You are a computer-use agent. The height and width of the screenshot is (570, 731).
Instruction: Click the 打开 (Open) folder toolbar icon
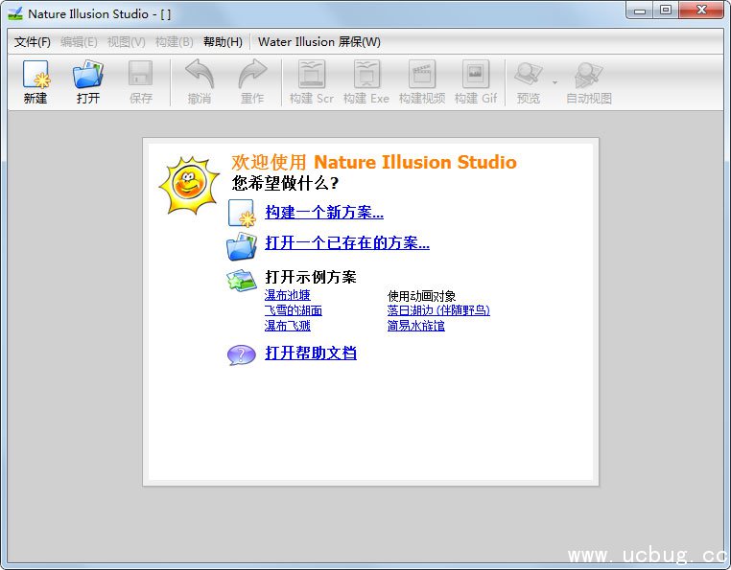click(88, 76)
